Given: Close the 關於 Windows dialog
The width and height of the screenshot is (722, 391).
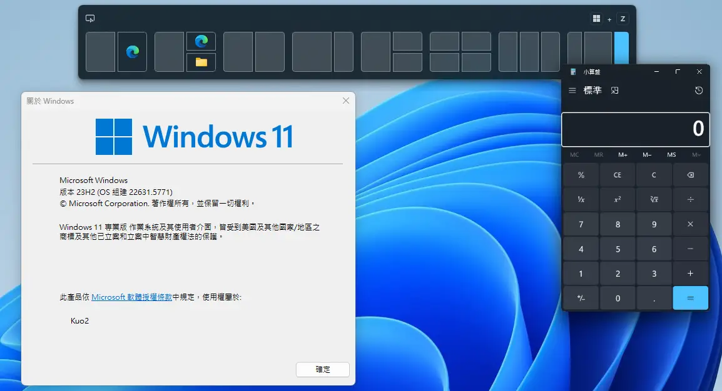Looking at the screenshot, I should tap(346, 101).
